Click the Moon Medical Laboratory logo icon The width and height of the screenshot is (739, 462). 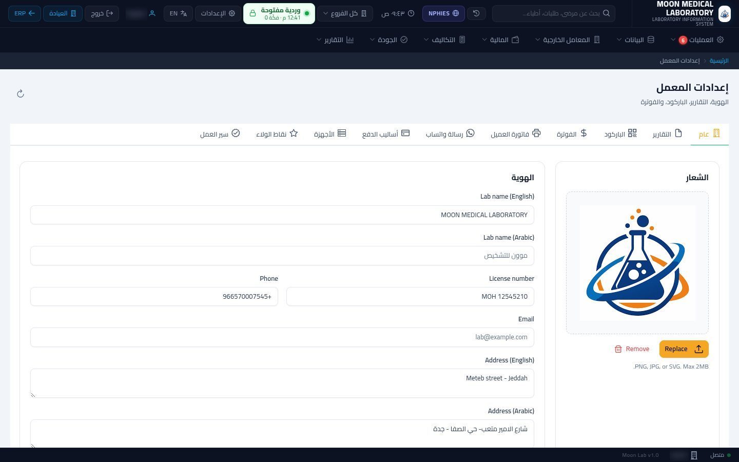coord(724,14)
